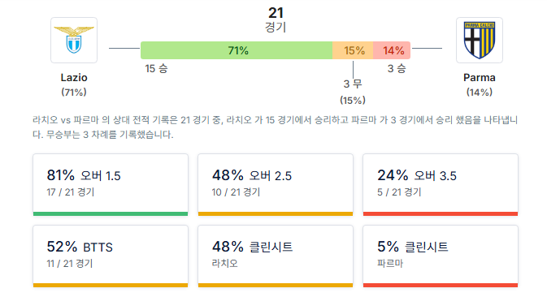
Task: Select the green 71% Lazio win bar
Action: click(237, 50)
